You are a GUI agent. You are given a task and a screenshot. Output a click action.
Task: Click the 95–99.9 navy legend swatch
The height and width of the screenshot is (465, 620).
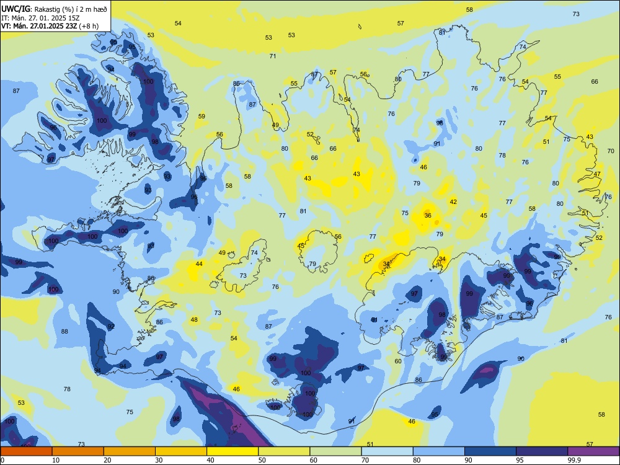[542, 451]
